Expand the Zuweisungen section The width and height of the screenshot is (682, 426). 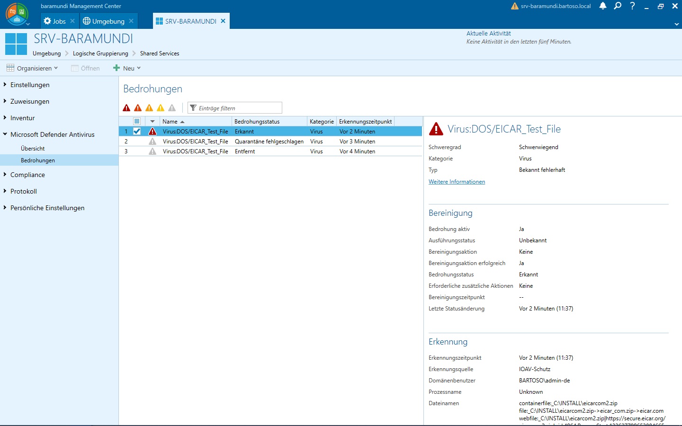click(5, 101)
